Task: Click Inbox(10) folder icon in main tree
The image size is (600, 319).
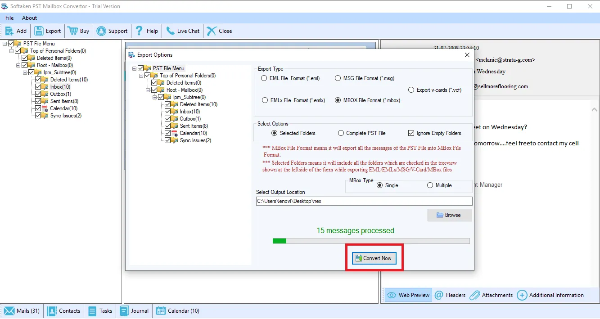Action: (45, 87)
